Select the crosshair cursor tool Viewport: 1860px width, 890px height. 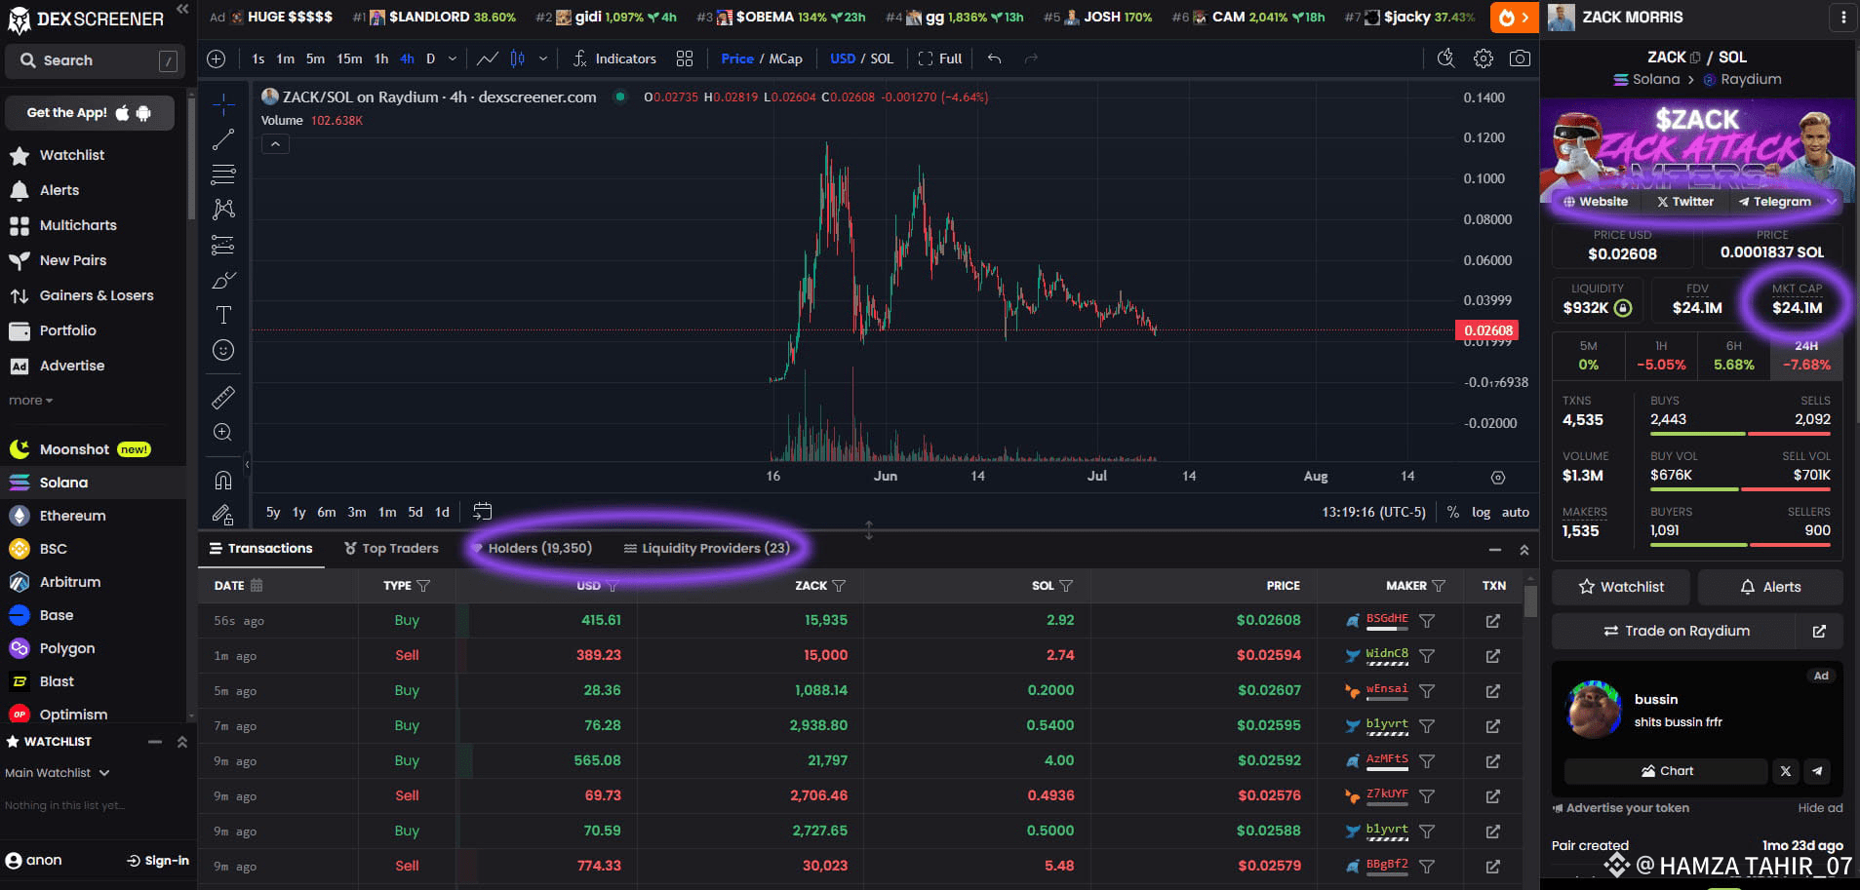point(223,103)
